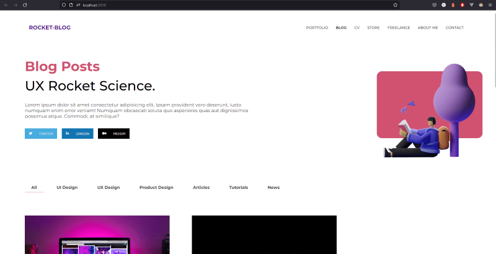The image size is (496, 254).
Task: Show the News category
Action: (273, 187)
